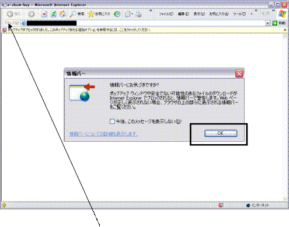Click the page icon in the address bar
The width and height of the screenshot is (289, 227).
[23, 23]
